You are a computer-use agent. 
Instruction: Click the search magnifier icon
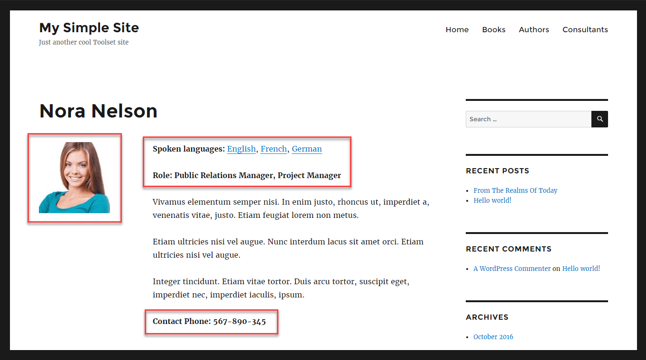[600, 119]
